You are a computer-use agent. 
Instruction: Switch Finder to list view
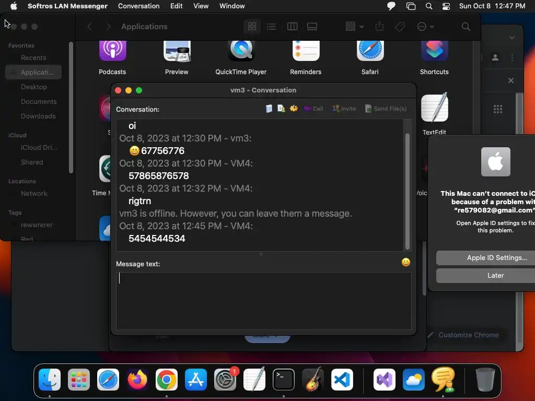click(271, 27)
